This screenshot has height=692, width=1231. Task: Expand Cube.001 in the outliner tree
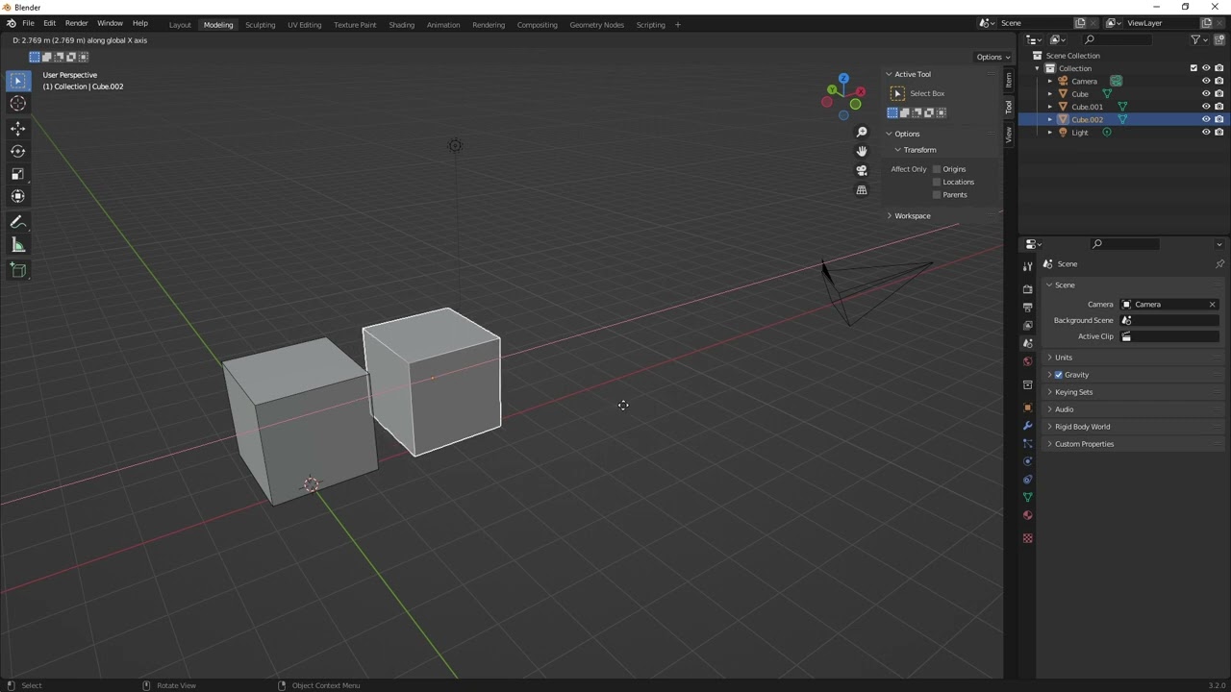(1050, 107)
